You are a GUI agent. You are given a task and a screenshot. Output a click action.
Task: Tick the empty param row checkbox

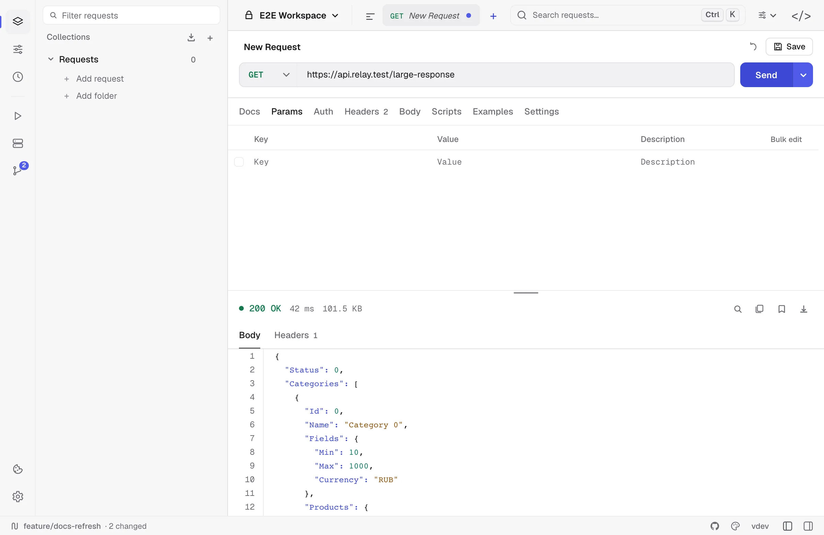click(239, 162)
